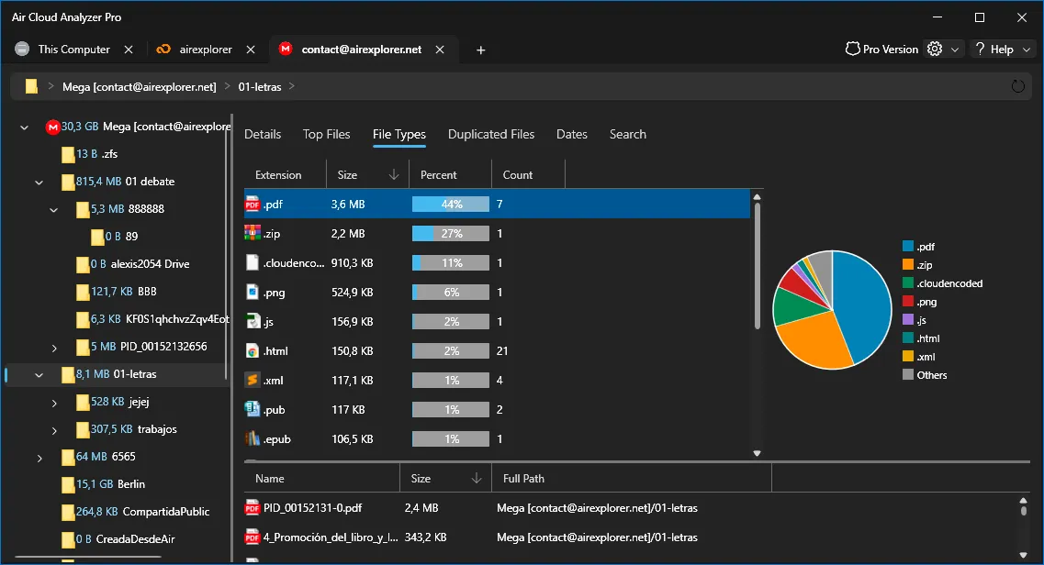This screenshot has width=1044, height=565.
Task: Click the airexplorer cloud tab icon
Action: [x=163, y=50]
